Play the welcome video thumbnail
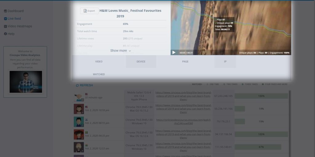Image resolution: width=315 pixels, height=157 pixels. [x=26, y=82]
